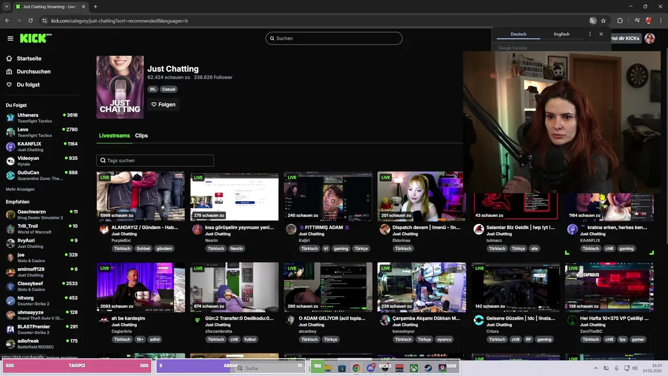Click PurpleBixi channel avatar
The width and height of the screenshot is (668, 376).
(x=104, y=229)
